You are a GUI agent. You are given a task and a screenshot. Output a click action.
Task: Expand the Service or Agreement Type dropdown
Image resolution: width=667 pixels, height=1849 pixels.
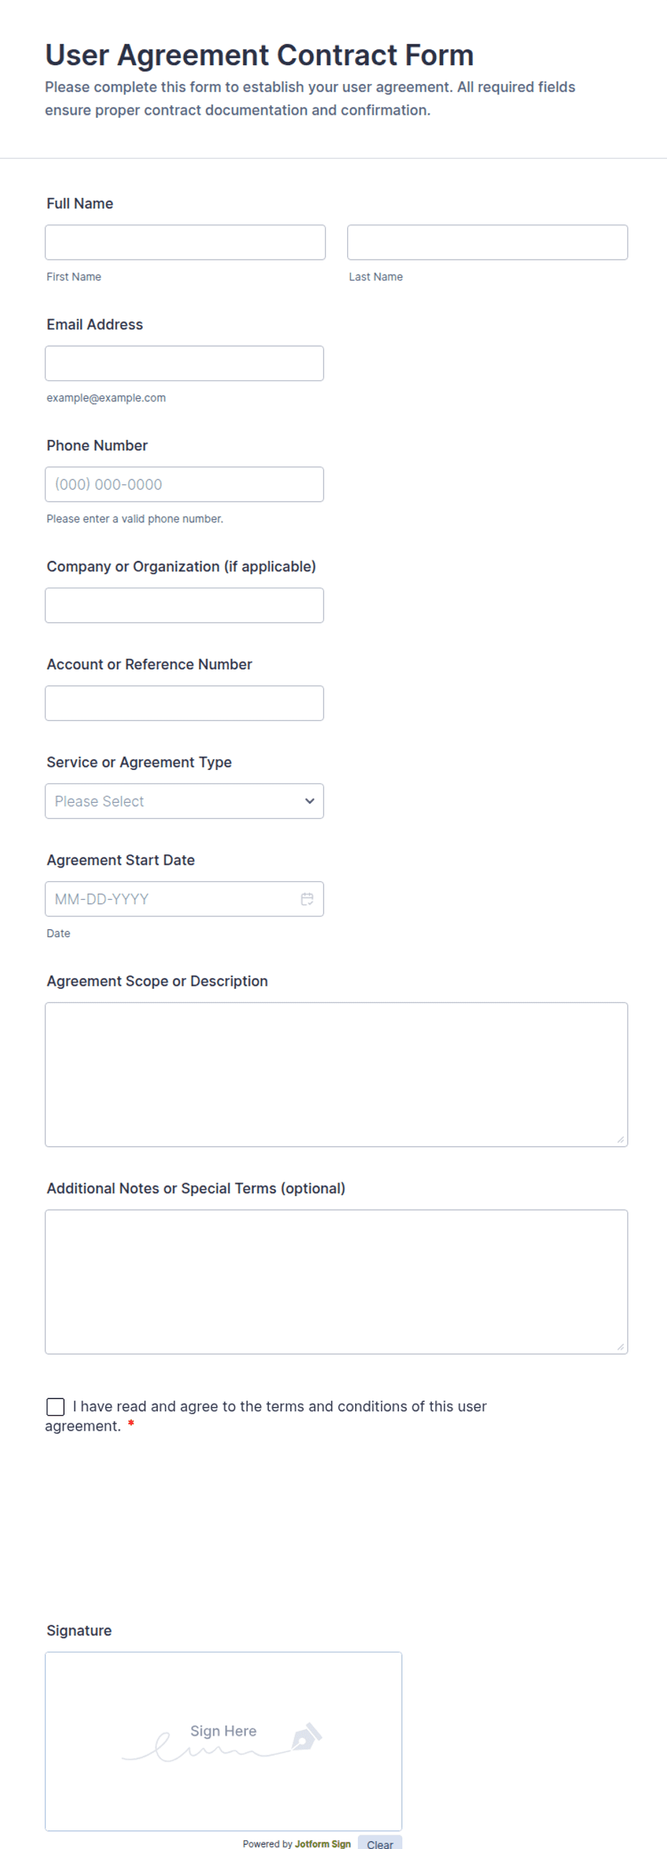click(x=184, y=801)
